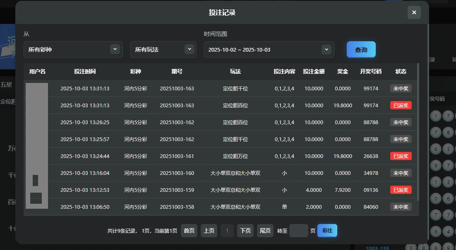456x250 pixels.
Task: Click the 投注时间 column header
Action: point(84,71)
